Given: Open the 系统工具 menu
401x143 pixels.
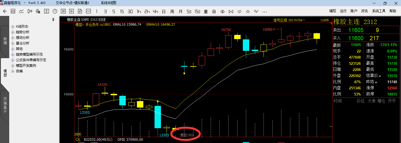Looking at the screenshot, I should point(379,11).
